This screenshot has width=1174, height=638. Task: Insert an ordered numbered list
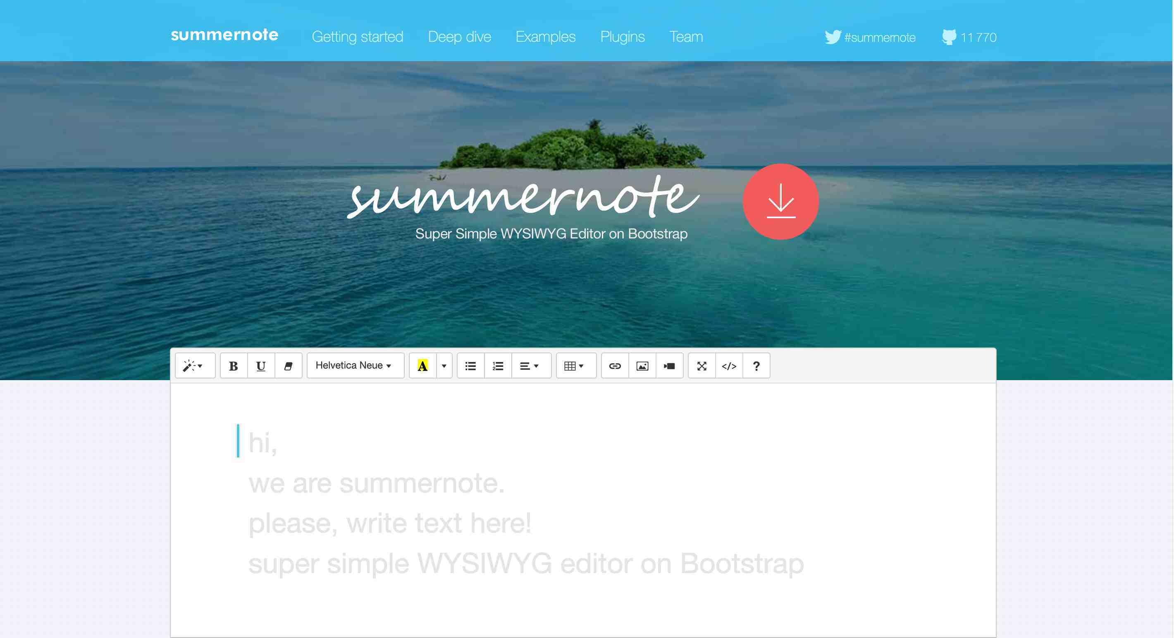pyautogui.click(x=498, y=365)
